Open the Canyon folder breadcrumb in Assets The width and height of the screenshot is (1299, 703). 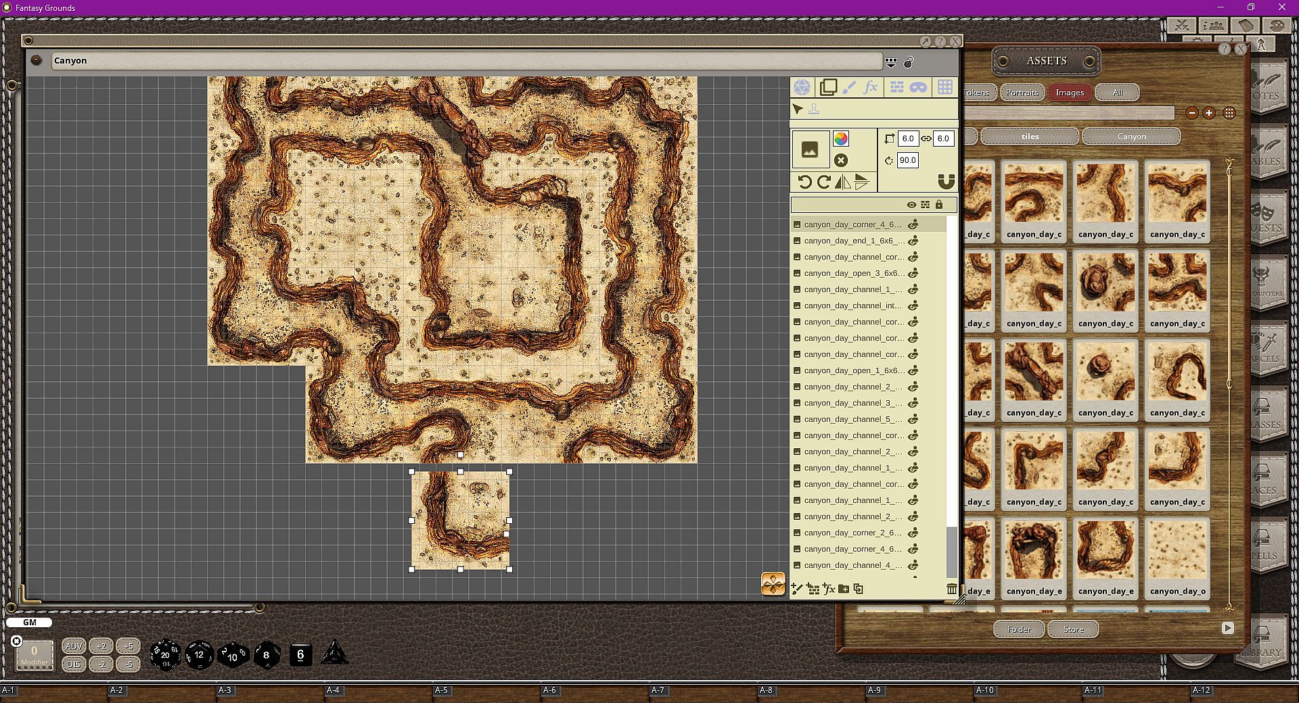coord(1131,137)
